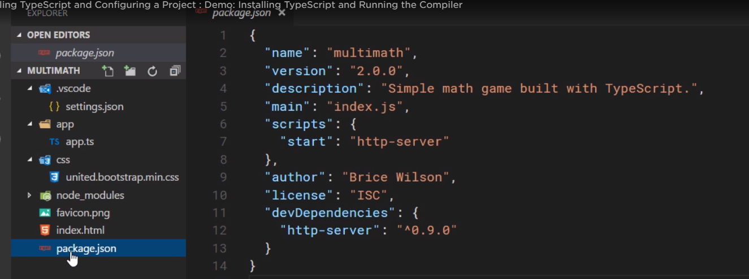Screen dimensions: 749x279
Task: Click the CSS icon beside united.bootstrap.min.css
Action: pos(54,177)
